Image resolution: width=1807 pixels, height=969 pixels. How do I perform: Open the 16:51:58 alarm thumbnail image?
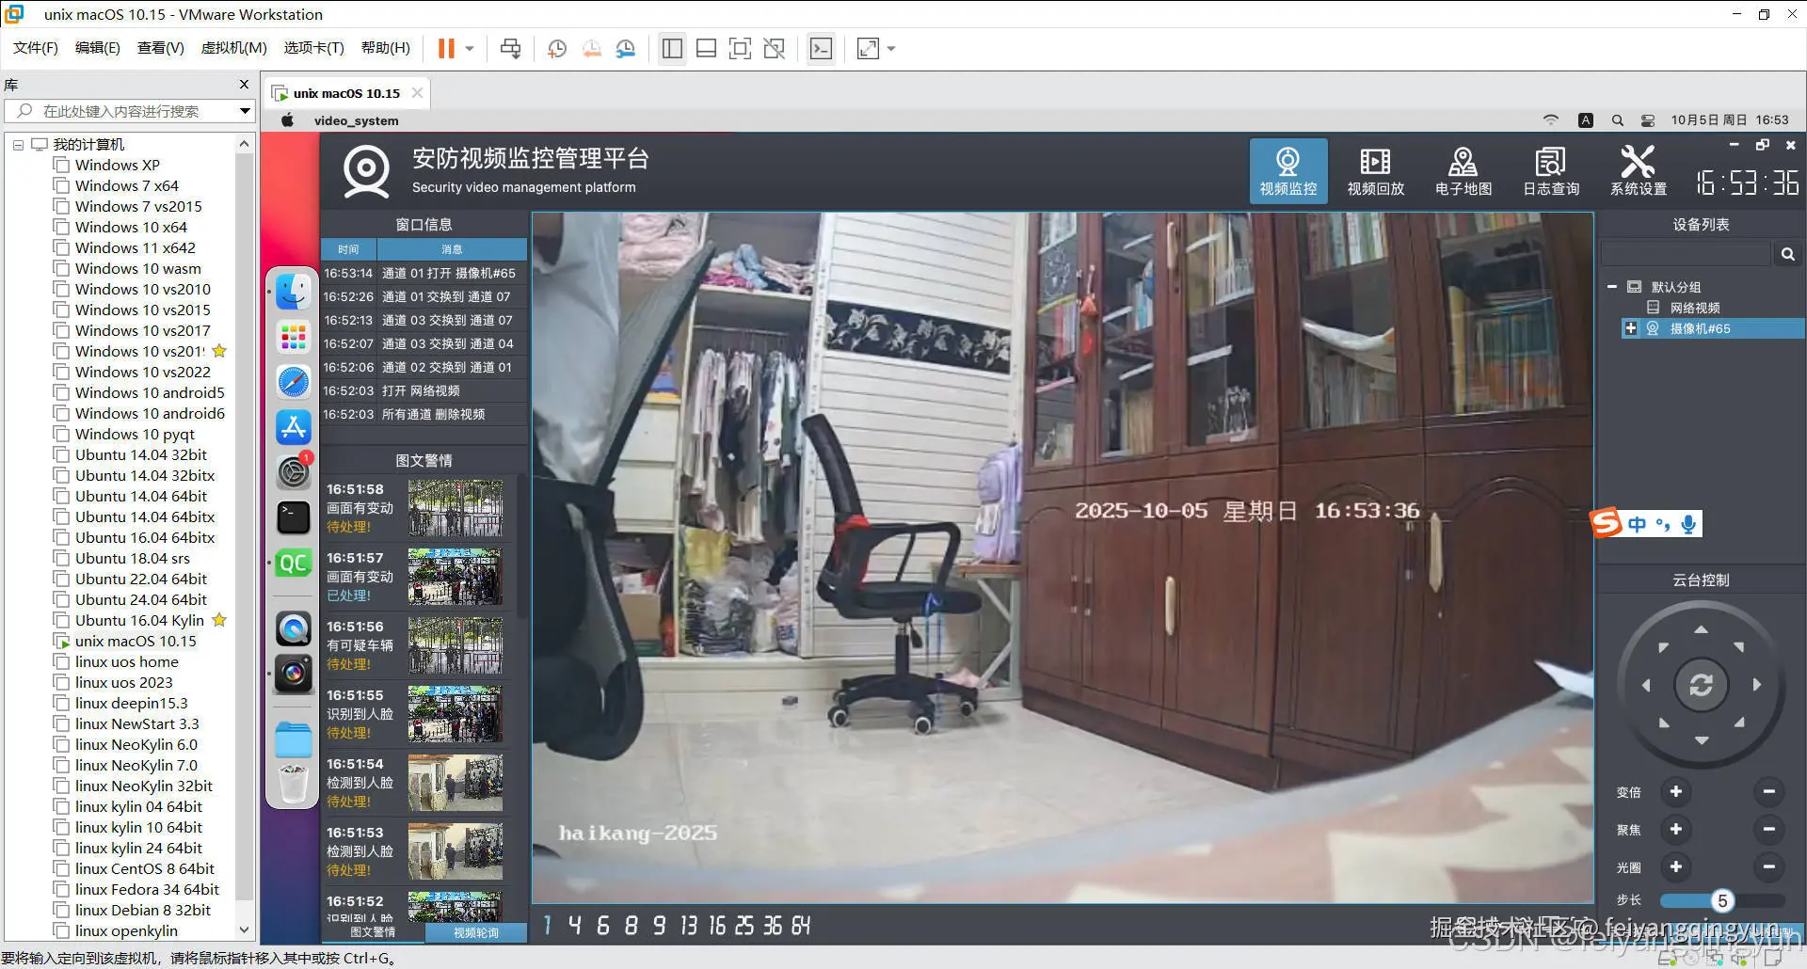pos(456,508)
